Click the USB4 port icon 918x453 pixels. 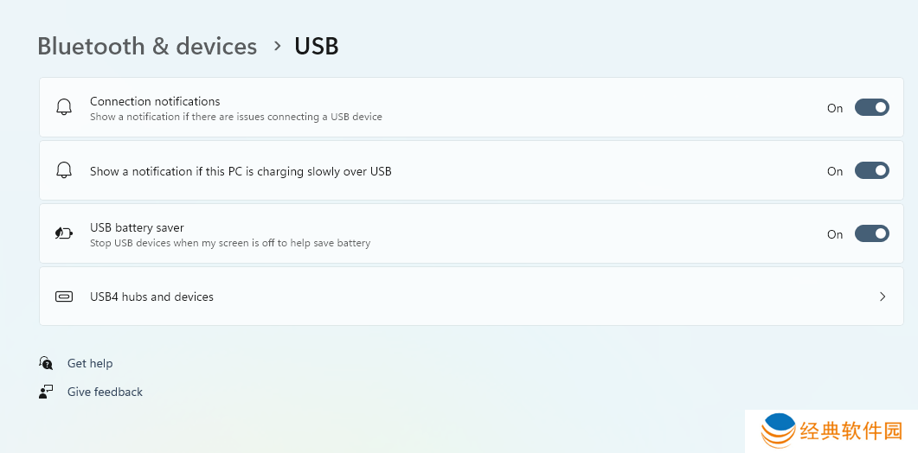click(64, 297)
